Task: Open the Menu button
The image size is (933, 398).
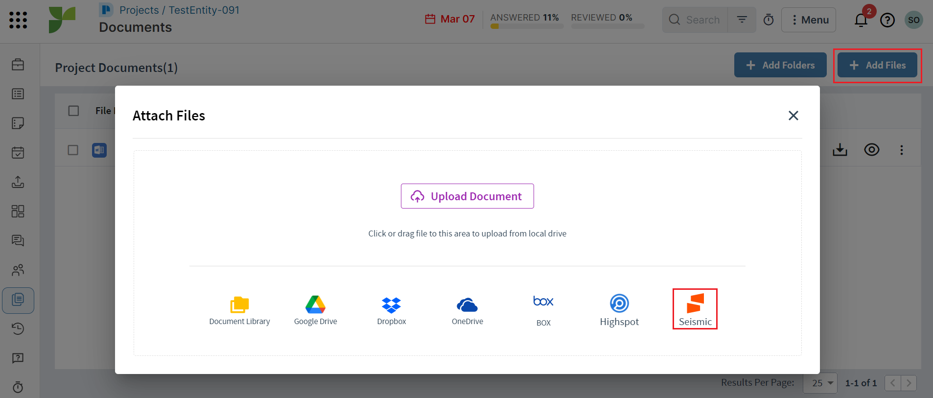Action: click(x=809, y=20)
